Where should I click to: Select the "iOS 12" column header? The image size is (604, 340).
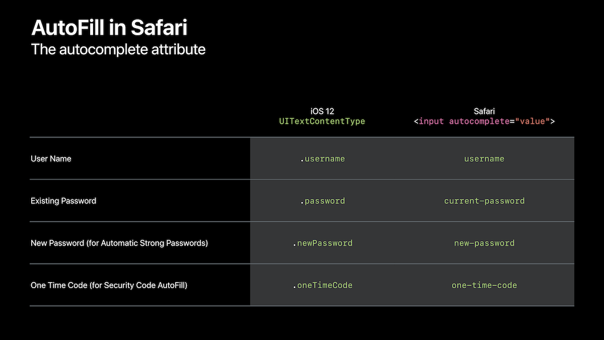click(322, 111)
